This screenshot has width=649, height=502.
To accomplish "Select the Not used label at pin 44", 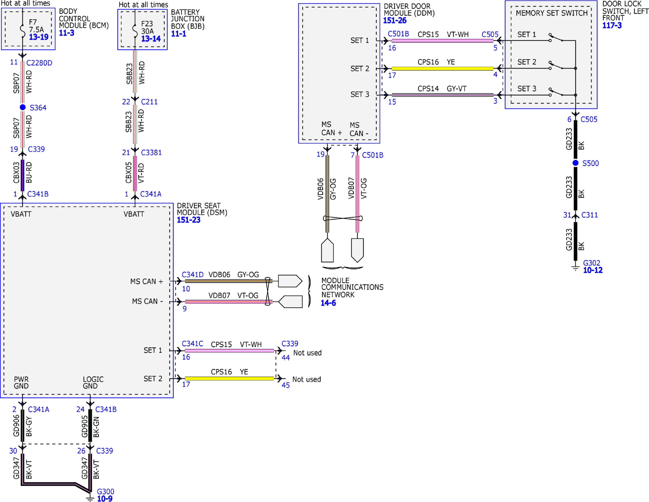I will 307,353.
